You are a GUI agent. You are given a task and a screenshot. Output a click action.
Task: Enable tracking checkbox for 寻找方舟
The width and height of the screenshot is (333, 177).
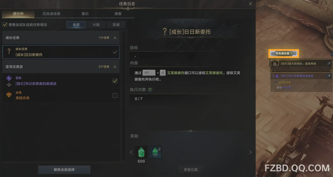[x=115, y=96]
